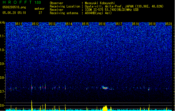Screen dimensions: 175x111
Task: Click the 1.0 frequency axis label
Action: coord(2,50)
